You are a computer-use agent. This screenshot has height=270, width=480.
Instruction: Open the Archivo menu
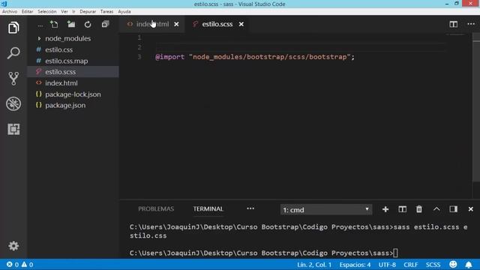[10, 12]
